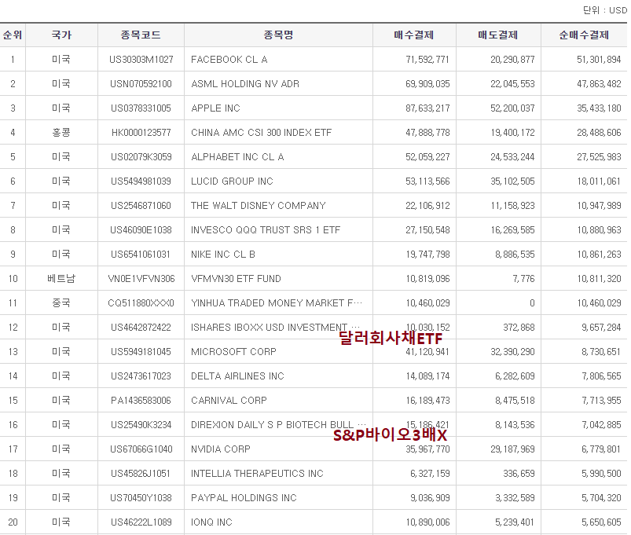
Task: Click net buy value 10,460,029
Action: pyautogui.click(x=599, y=303)
